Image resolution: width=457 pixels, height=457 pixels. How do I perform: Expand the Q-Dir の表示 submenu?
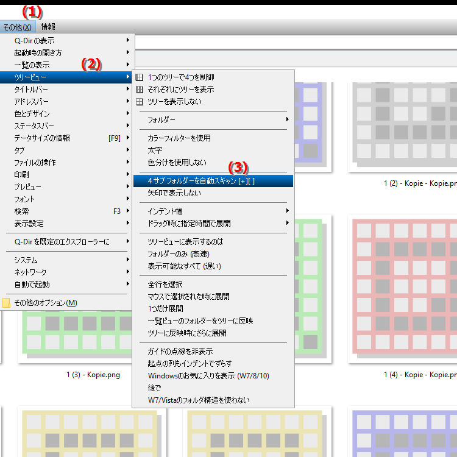[x=67, y=40]
